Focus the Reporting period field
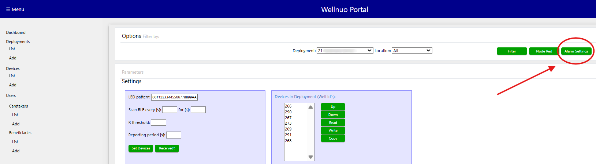The width and height of the screenshot is (596, 164). [174, 135]
